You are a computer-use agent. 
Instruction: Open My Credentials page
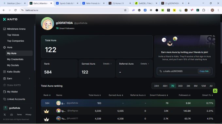pos(15,59)
